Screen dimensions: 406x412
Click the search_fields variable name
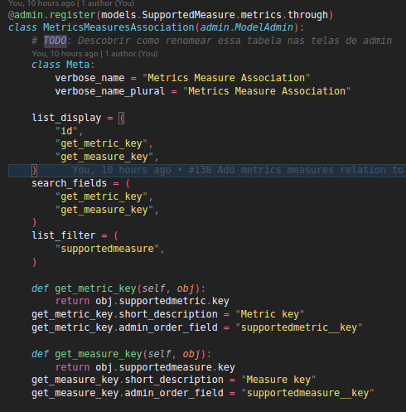point(69,183)
